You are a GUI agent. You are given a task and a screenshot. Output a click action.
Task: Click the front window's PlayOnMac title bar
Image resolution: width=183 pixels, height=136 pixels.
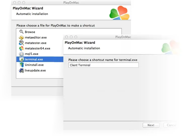click(123, 37)
